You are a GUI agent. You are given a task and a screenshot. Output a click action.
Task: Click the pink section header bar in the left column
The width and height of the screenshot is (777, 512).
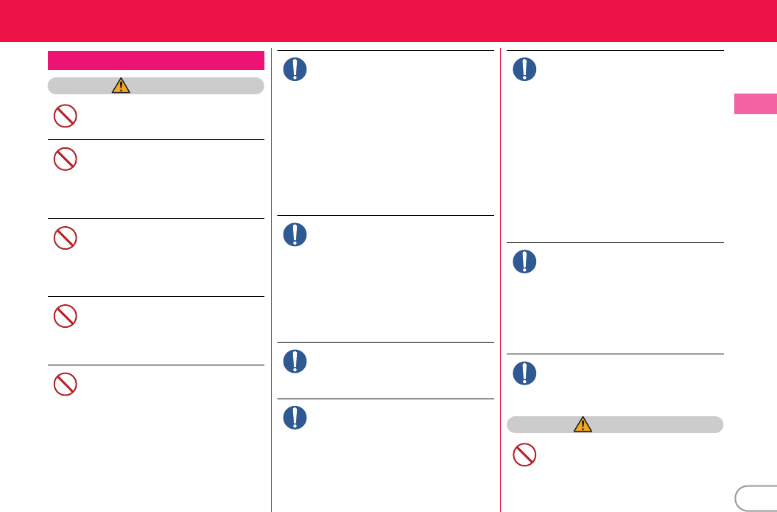(x=155, y=60)
